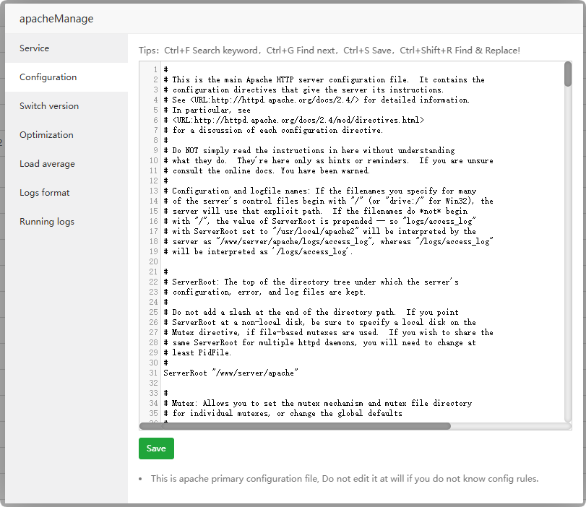586x507 pixels.
Task: View the Running logs tab
Action: pyautogui.click(x=66, y=222)
